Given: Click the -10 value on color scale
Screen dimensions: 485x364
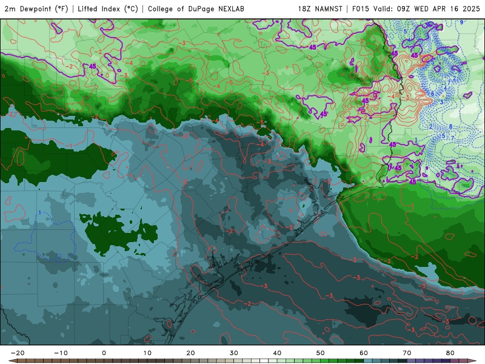Looking at the screenshot, I should [61, 353].
